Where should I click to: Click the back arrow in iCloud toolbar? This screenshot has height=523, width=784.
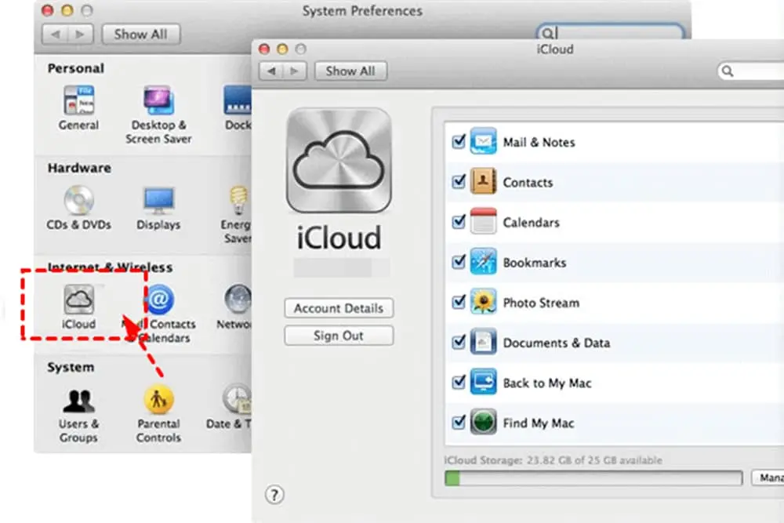[271, 71]
